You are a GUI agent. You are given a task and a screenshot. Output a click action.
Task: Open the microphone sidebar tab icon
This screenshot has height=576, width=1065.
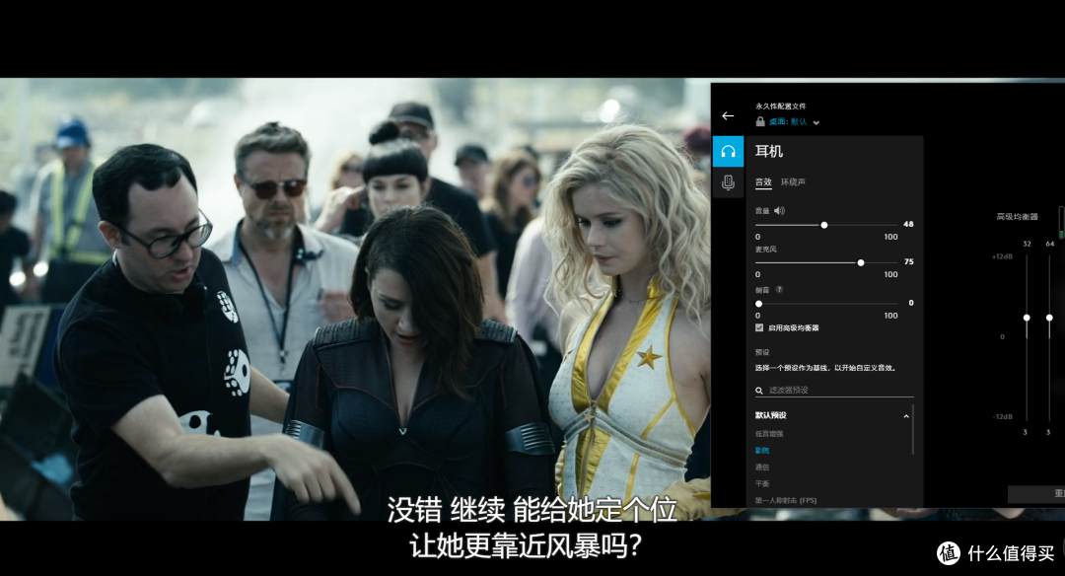[x=728, y=182]
